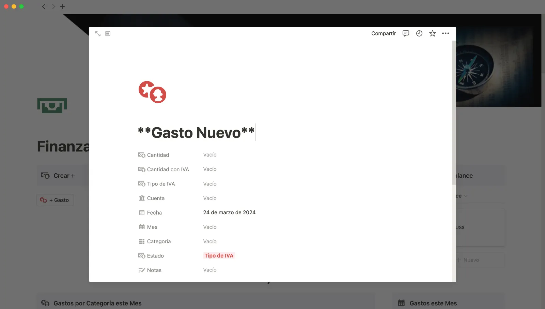Click the + Nuevo button in the Balance section
The height and width of the screenshot is (309, 545).
(x=468, y=260)
